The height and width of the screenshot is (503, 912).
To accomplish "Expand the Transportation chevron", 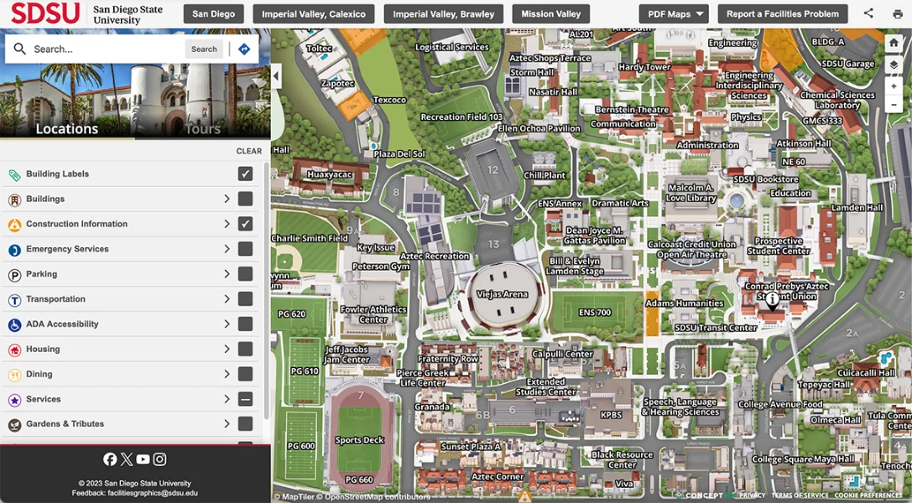I will point(227,298).
